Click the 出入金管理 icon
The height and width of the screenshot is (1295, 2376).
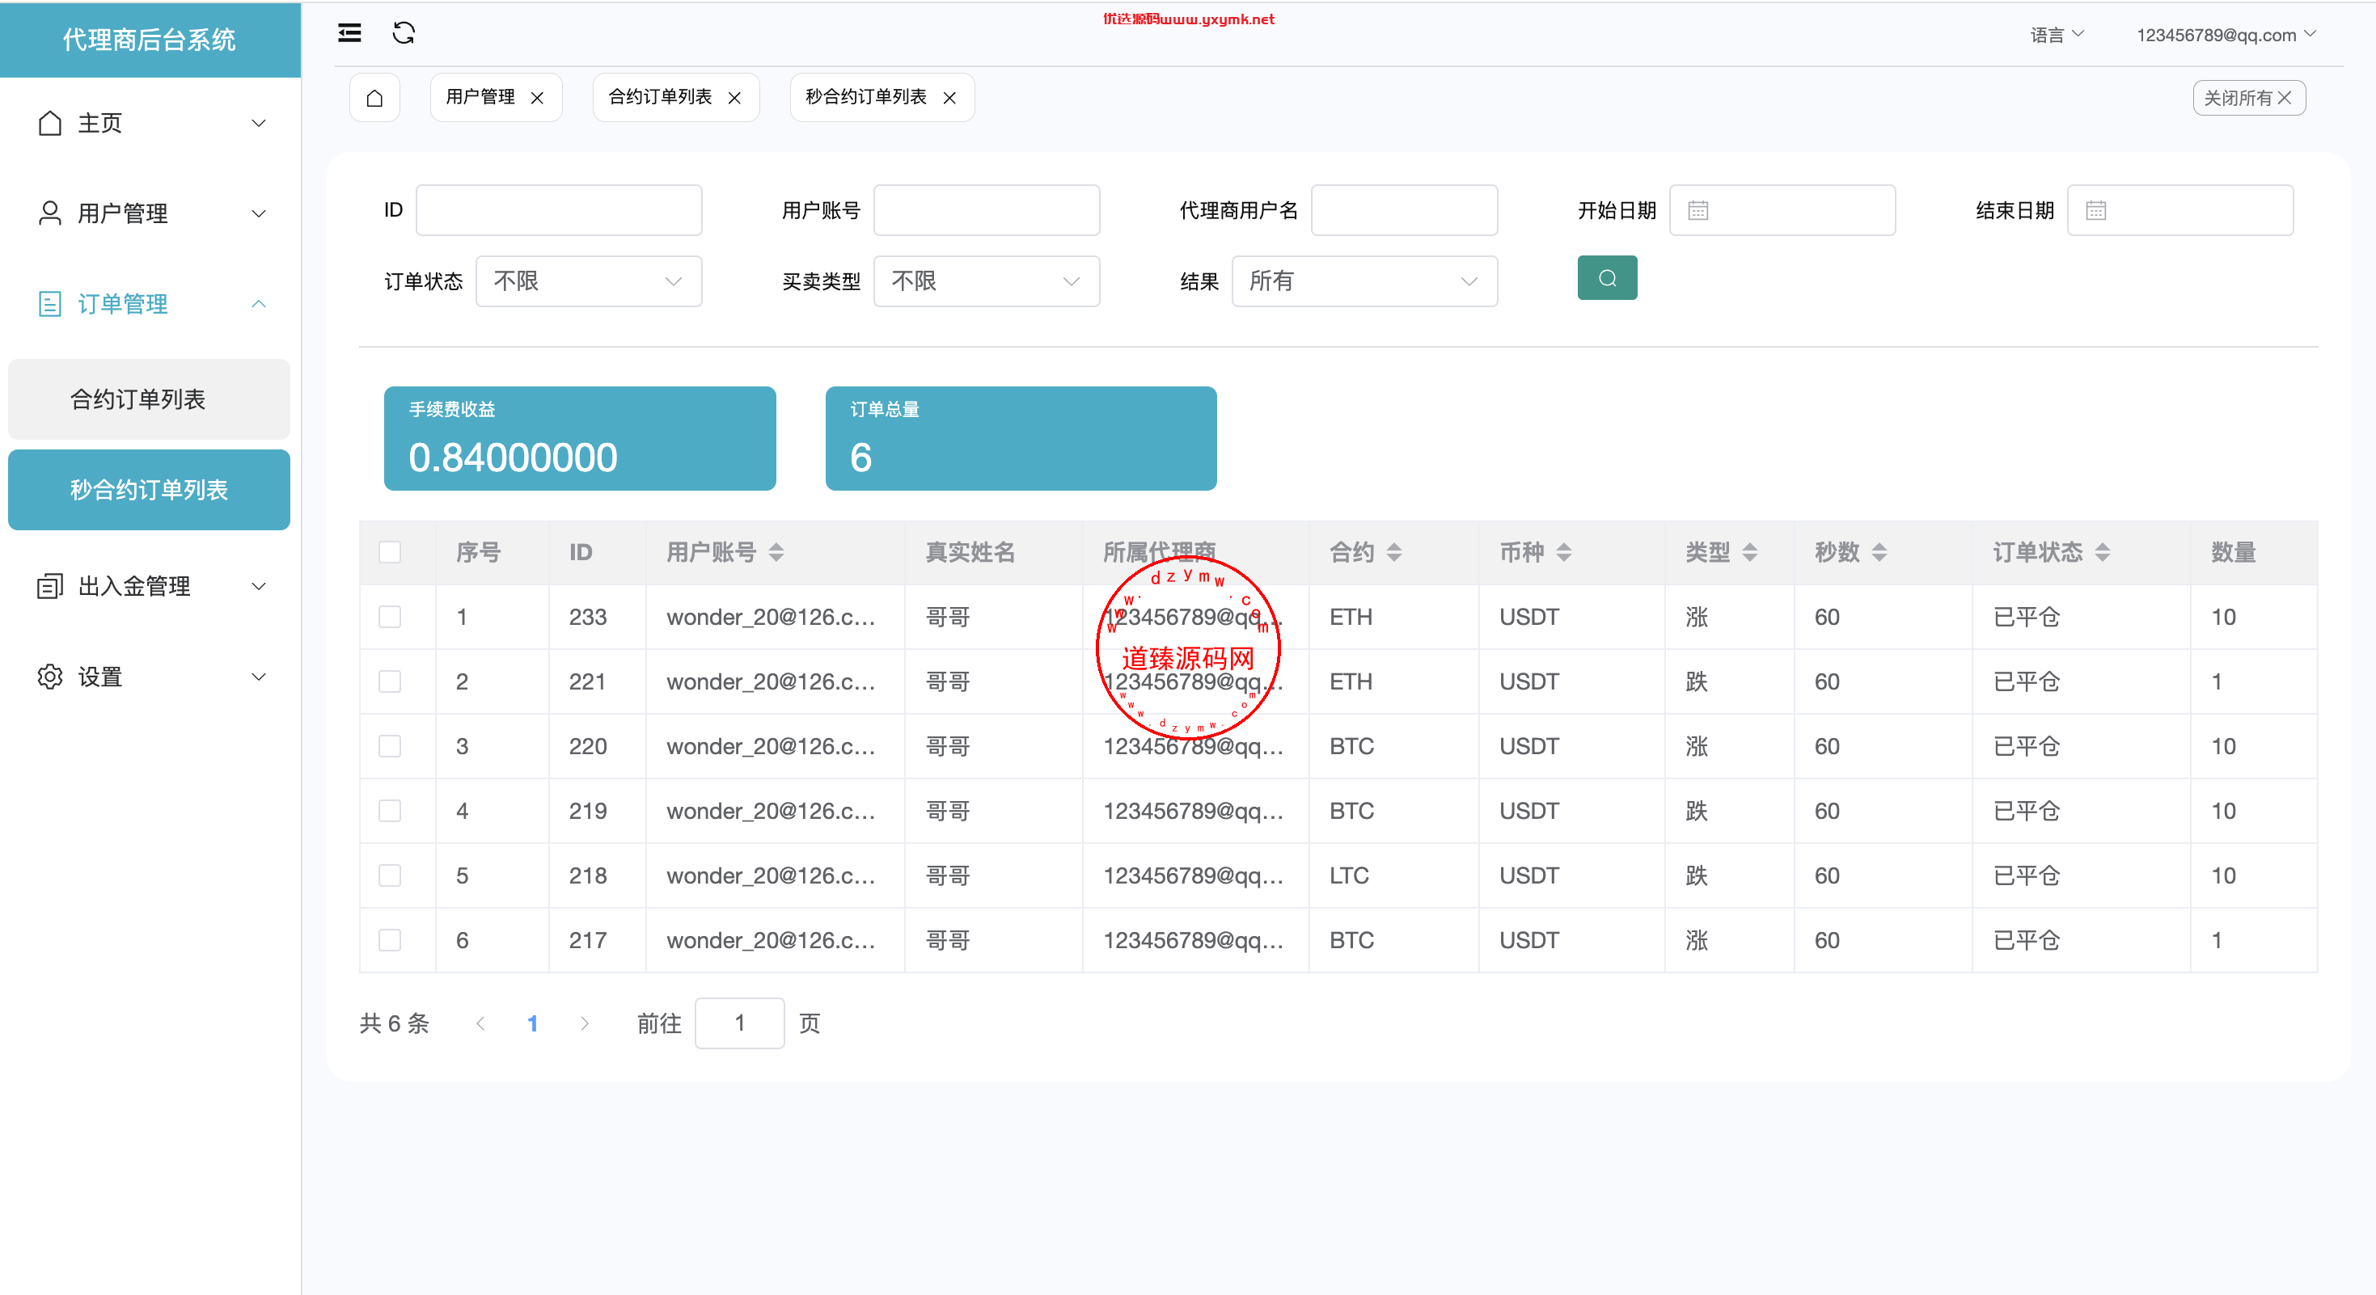click(x=50, y=585)
